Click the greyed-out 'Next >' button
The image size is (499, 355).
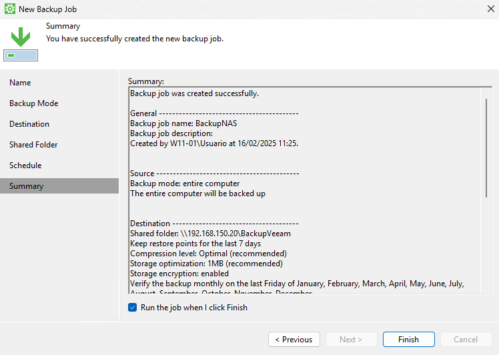[351, 340]
